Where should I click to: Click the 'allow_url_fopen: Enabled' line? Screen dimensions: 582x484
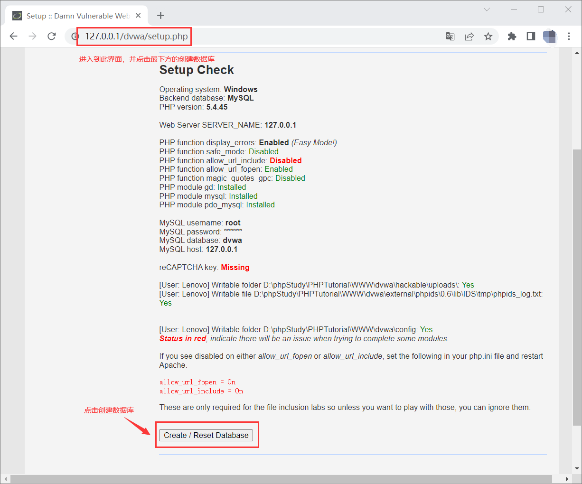pyautogui.click(x=226, y=169)
